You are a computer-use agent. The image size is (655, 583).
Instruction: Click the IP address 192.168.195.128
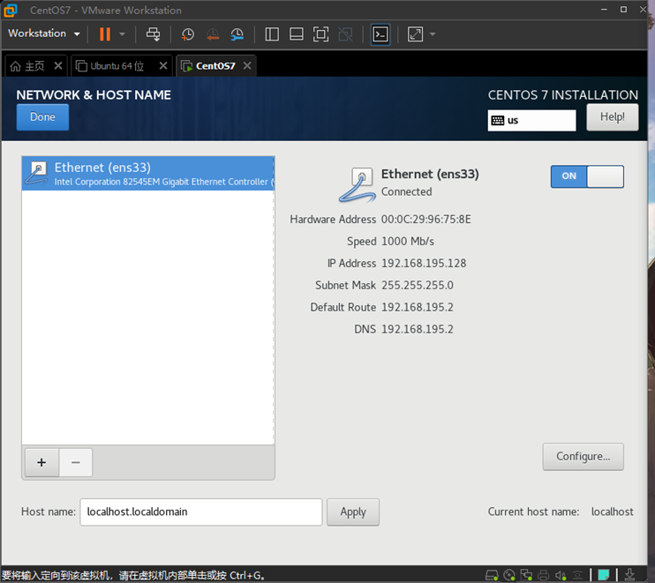[x=424, y=264]
